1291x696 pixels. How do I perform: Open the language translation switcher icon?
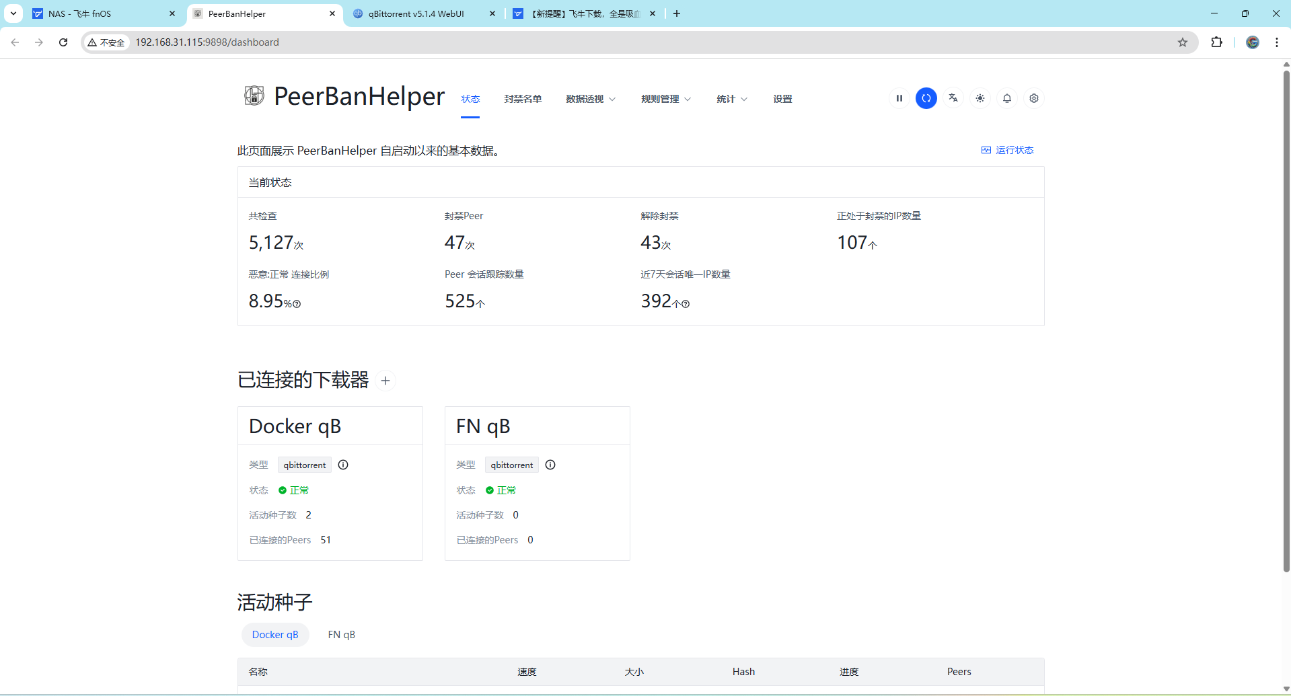point(953,98)
